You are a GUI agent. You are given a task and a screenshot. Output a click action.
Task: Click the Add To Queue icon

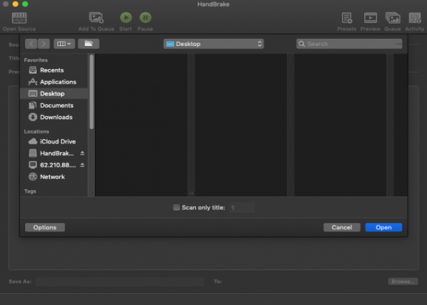coord(96,18)
